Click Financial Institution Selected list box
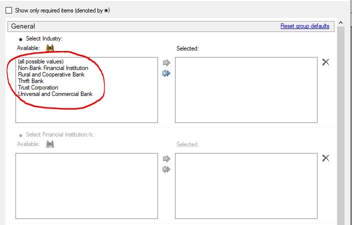This screenshot has width=352, height=225. tap(245, 185)
